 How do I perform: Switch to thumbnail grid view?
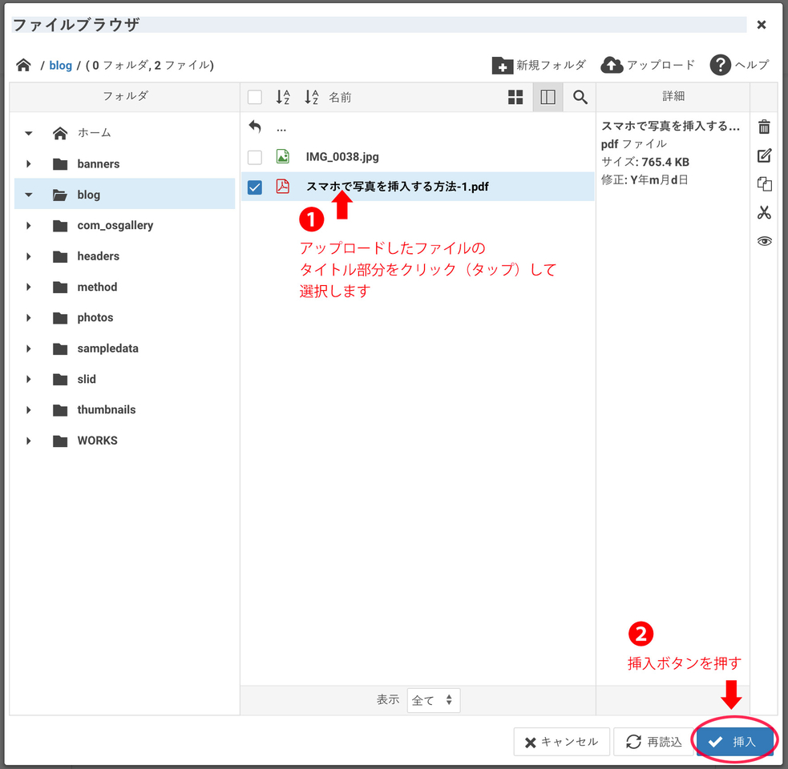click(515, 97)
